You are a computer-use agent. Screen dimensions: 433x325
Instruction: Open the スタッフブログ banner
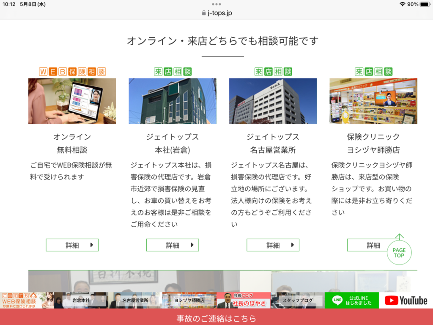tap(298, 300)
